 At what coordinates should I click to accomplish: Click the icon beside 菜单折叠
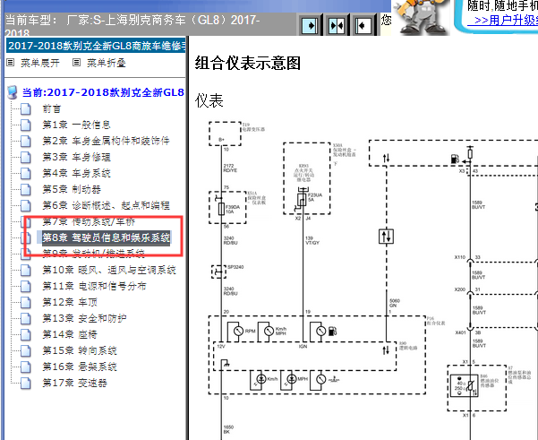pos(76,63)
